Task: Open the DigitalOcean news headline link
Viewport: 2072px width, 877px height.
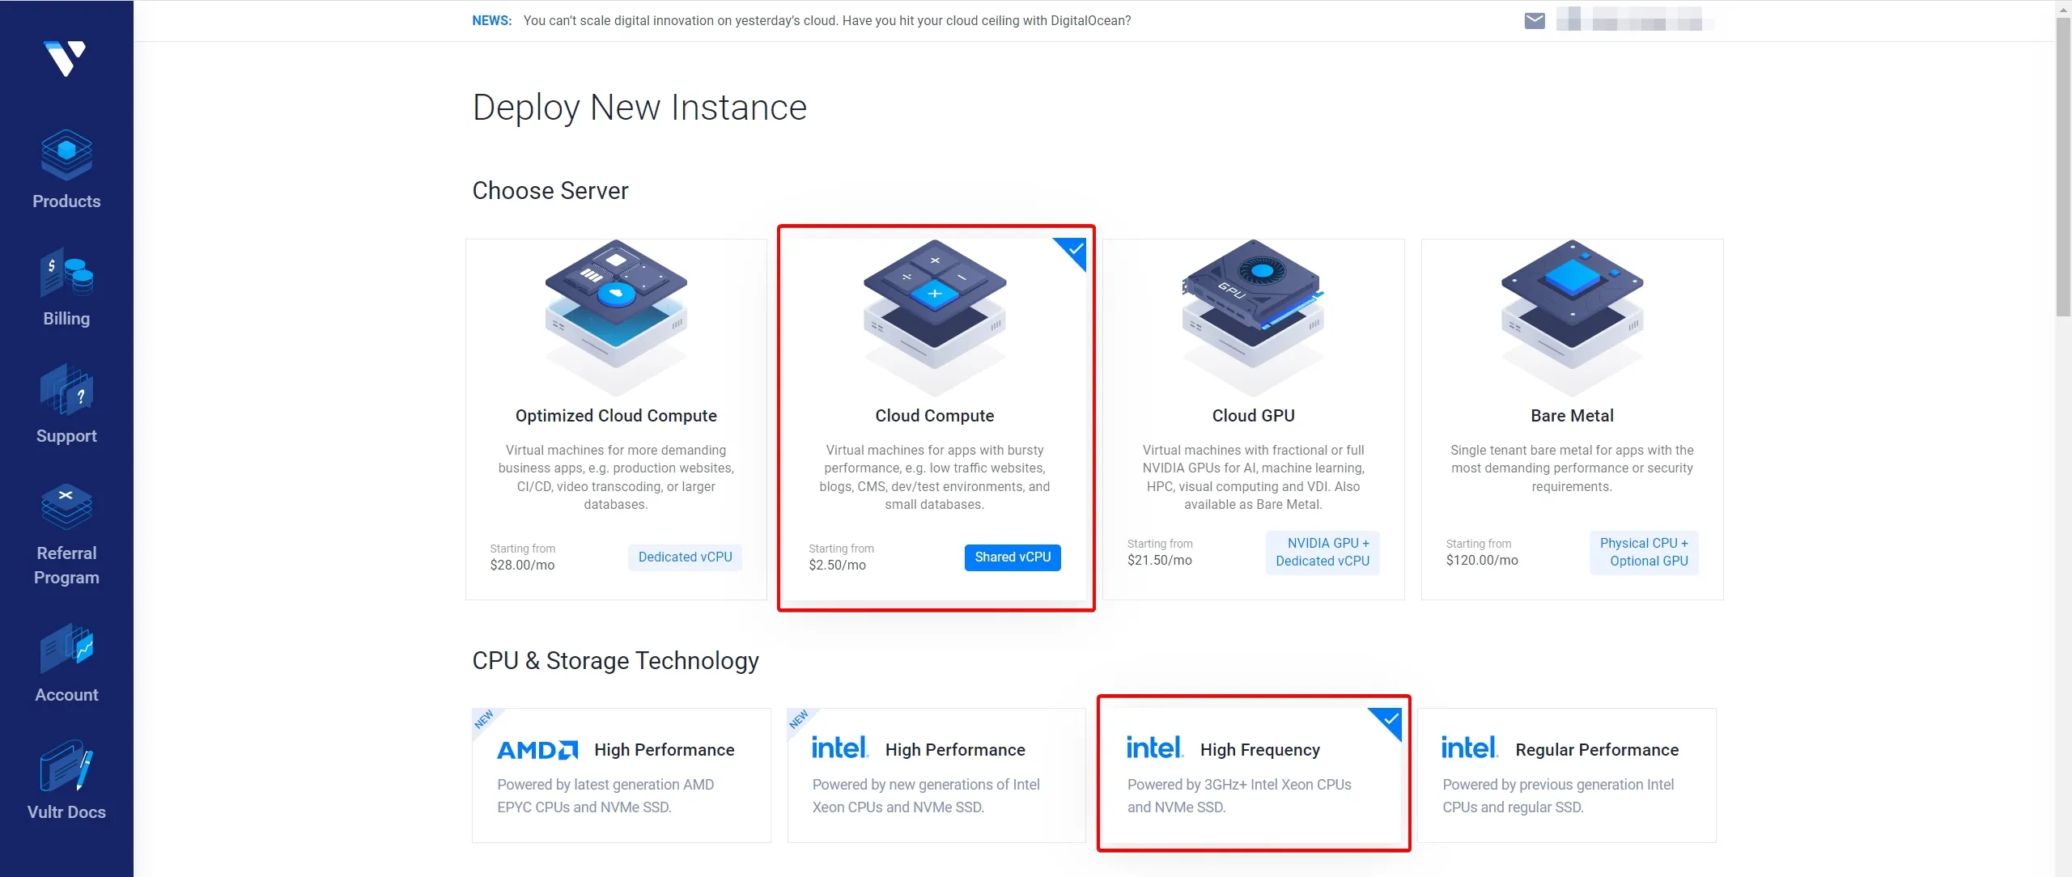Action: pos(826,20)
